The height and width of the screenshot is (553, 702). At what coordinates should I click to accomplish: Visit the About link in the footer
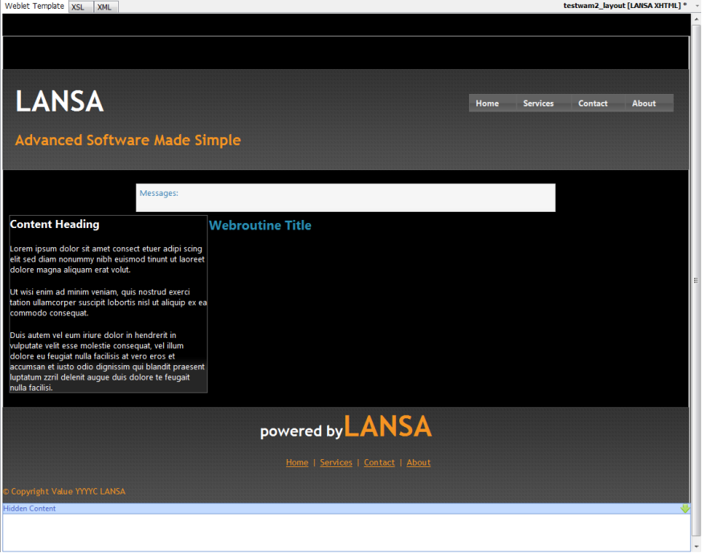point(418,462)
